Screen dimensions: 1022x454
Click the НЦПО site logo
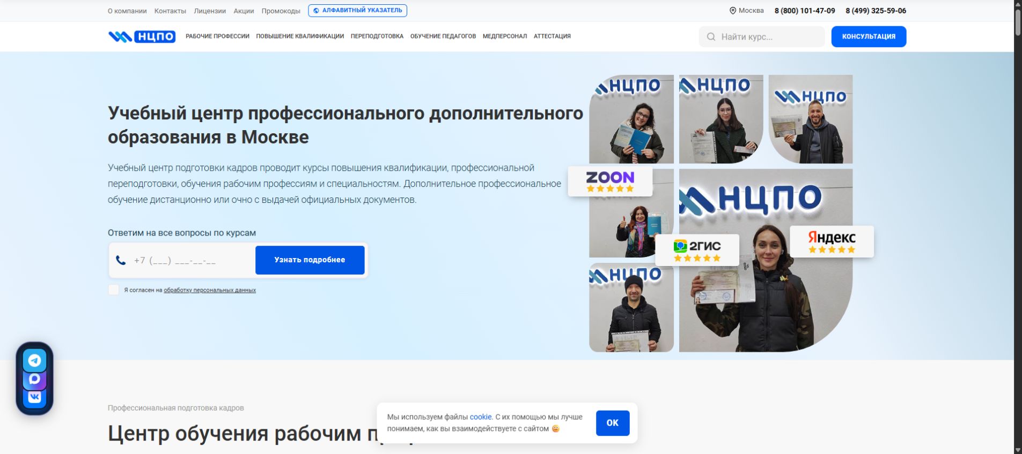[x=142, y=36]
